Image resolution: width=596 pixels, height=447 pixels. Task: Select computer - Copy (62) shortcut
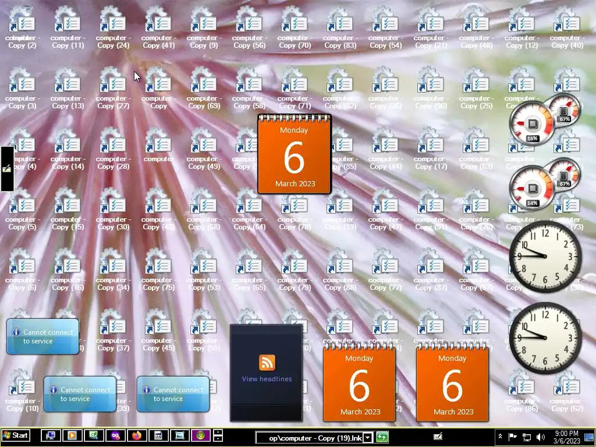[x=567, y=391]
